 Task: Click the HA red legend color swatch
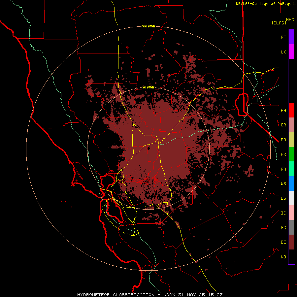pyautogui.click(x=291, y=110)
